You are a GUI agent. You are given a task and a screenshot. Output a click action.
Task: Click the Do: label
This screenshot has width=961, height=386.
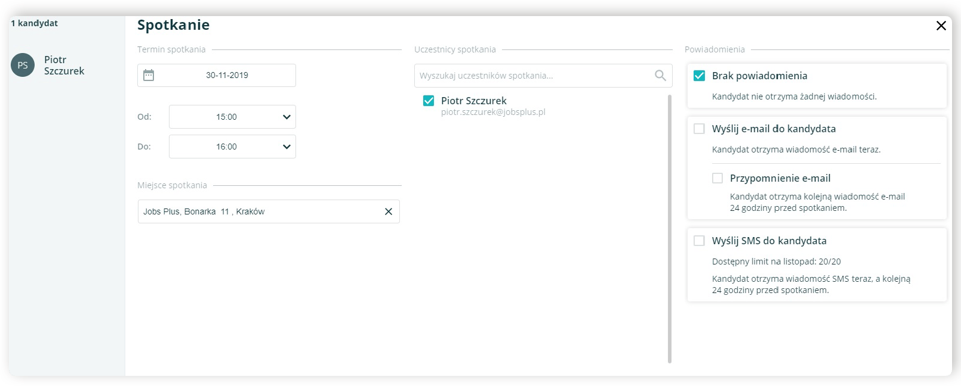pos(144,147)
